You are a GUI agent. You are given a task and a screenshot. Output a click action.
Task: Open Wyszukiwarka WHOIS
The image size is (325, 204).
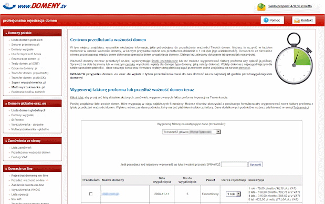click(x=26, y=190)
